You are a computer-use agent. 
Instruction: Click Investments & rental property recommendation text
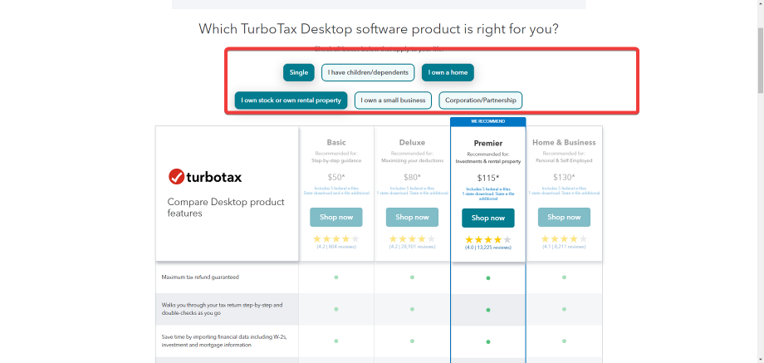488,161
